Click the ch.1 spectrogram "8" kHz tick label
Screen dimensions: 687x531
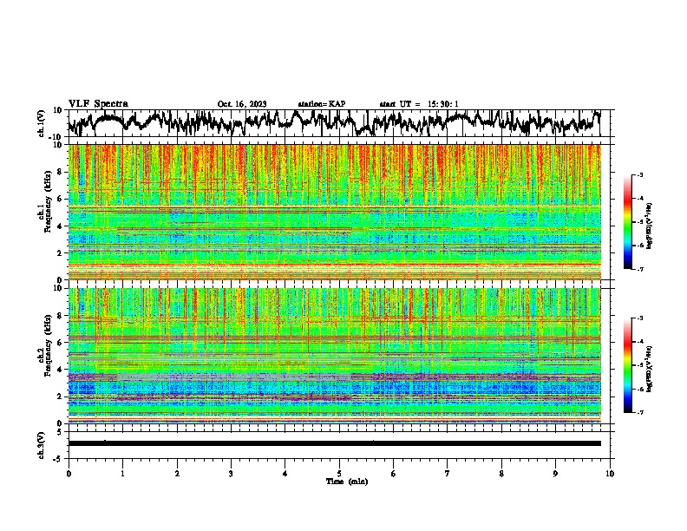pos(60,172)
